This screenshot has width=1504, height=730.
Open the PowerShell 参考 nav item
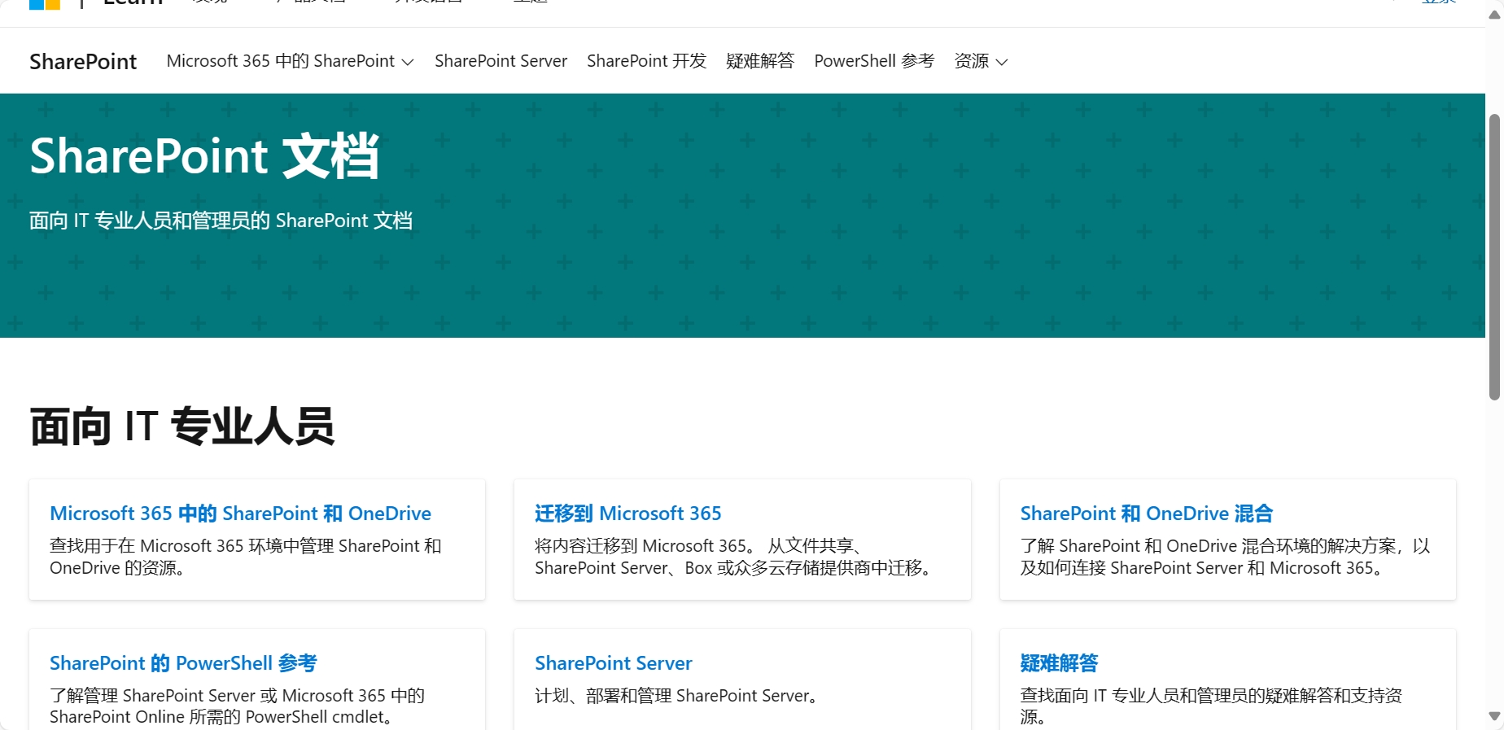tap(874, 61)
